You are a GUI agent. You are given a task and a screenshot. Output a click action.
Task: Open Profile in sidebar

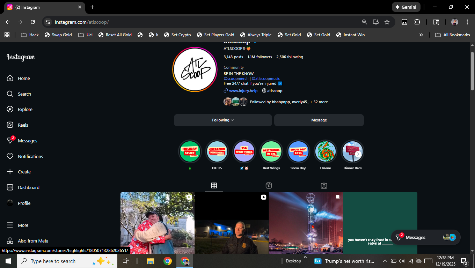(19, 203)
